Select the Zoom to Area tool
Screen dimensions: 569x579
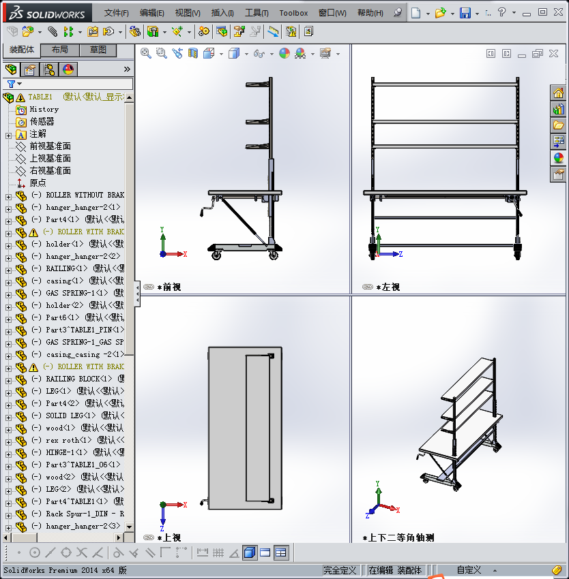click(161, 54)
